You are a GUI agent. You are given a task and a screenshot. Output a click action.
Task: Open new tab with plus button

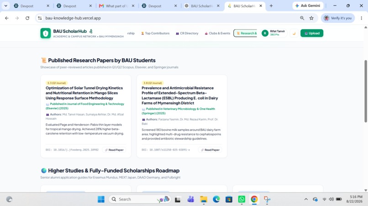tap(271, 6)
